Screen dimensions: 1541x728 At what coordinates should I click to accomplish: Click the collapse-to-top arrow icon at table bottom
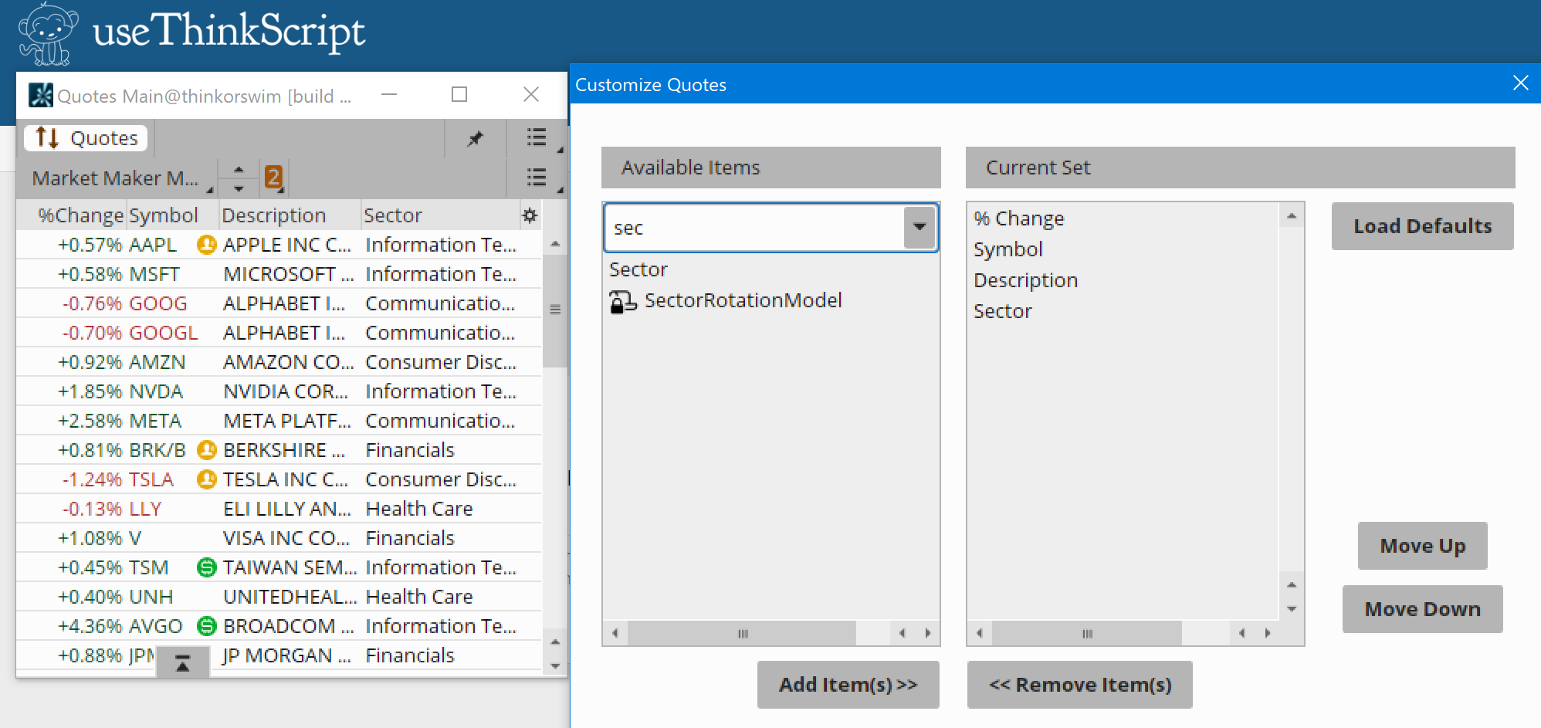[x=183, y=662]
